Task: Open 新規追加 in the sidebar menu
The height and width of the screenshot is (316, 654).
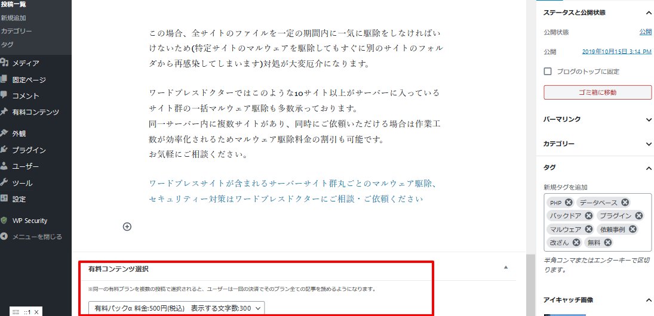Action: click(x=13, y=17)
